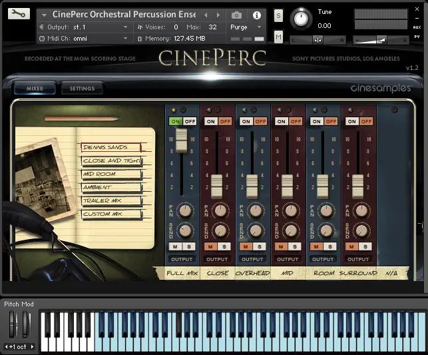Select the Dennis Sands mix preset
This screenshot has width=428, height=355.
[x=111, y=147]
